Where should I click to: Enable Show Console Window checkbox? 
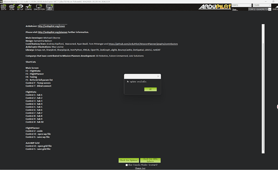tap(127, 165)
